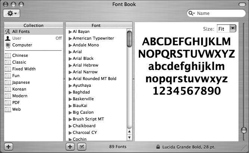249x153 pixels.
Task: Open the gear Action menu
Action: point(12,13)
